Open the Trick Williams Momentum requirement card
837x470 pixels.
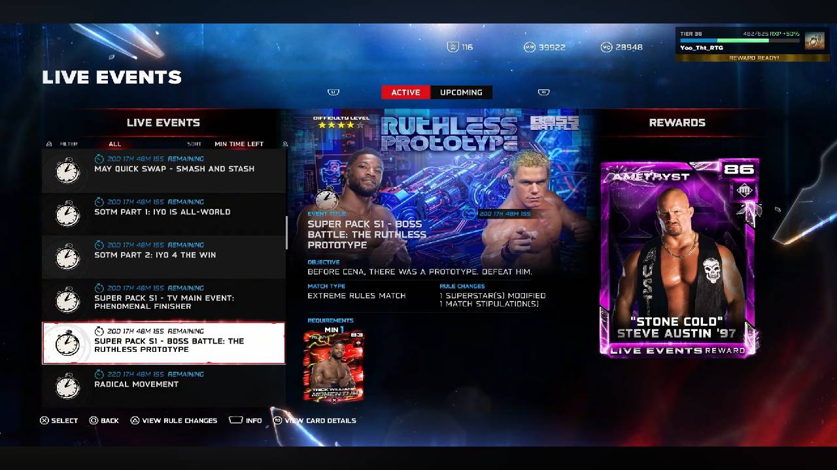[334, 366]
